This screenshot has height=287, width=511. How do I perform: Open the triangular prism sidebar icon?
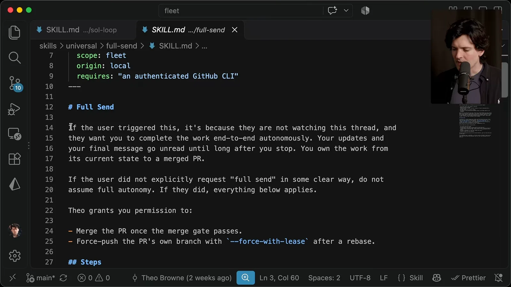(14, 184)
